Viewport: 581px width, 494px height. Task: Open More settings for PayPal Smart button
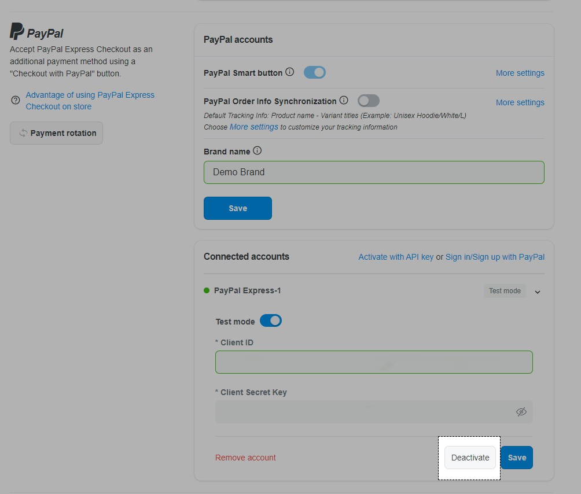(520, 73)
